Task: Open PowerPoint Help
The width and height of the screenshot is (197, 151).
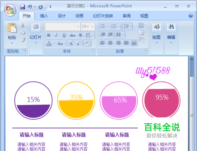Action: (191, 16)
